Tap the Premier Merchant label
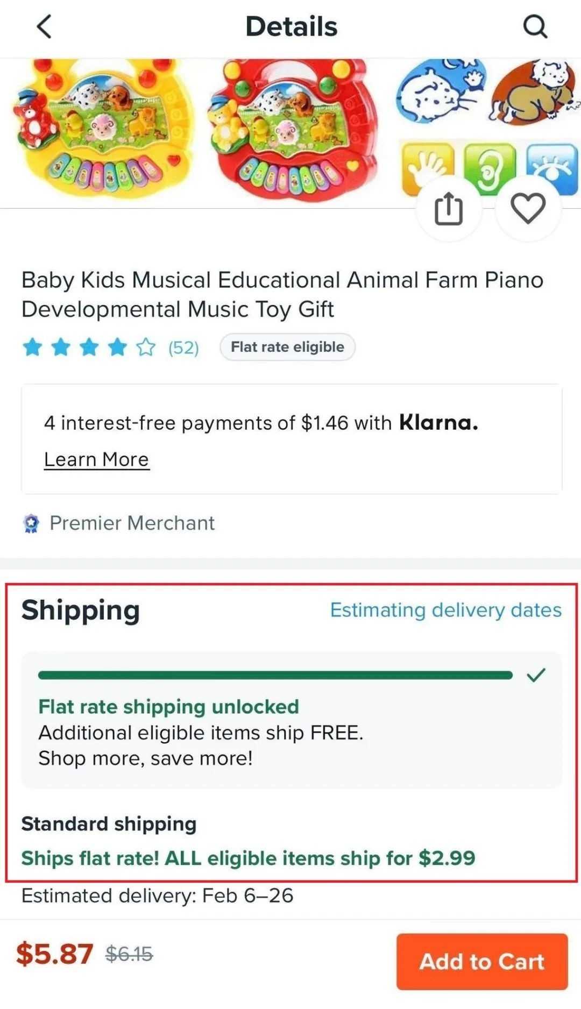581x1009 pixels. click(x=132, y=523)
